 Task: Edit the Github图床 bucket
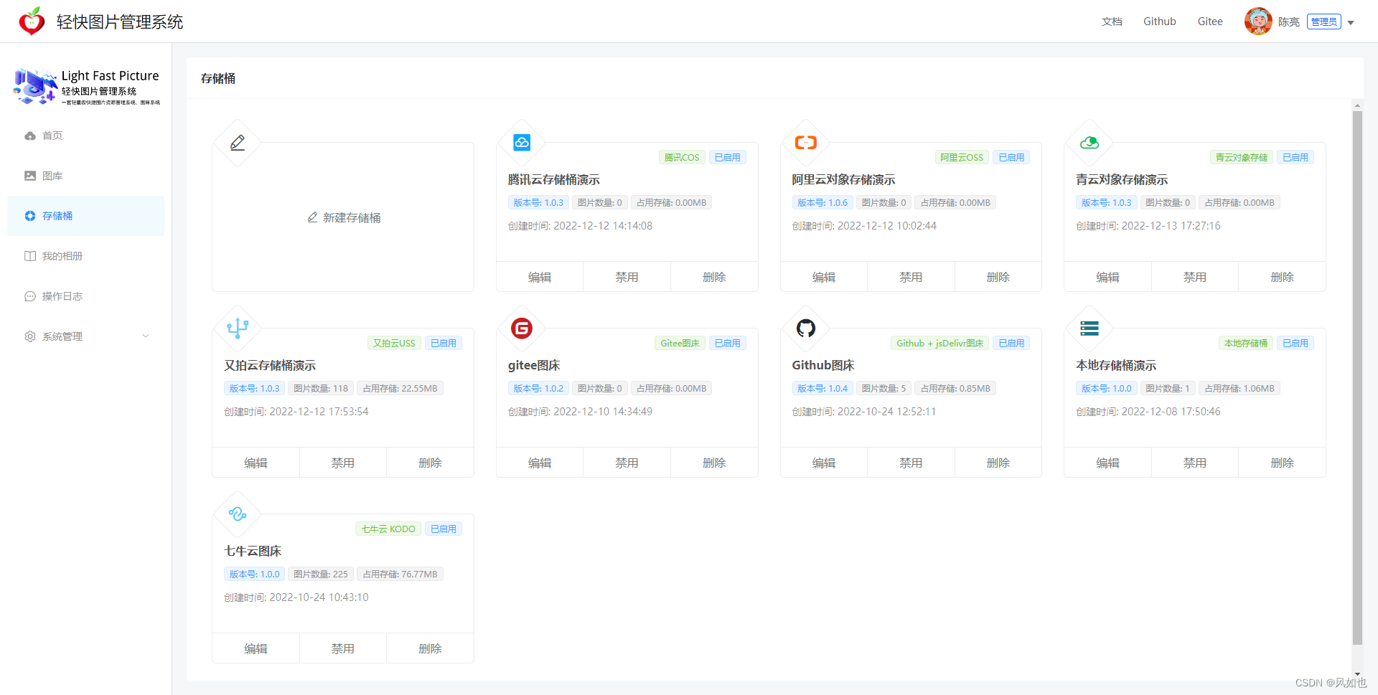pyautogui.click(x=824, y=463)
